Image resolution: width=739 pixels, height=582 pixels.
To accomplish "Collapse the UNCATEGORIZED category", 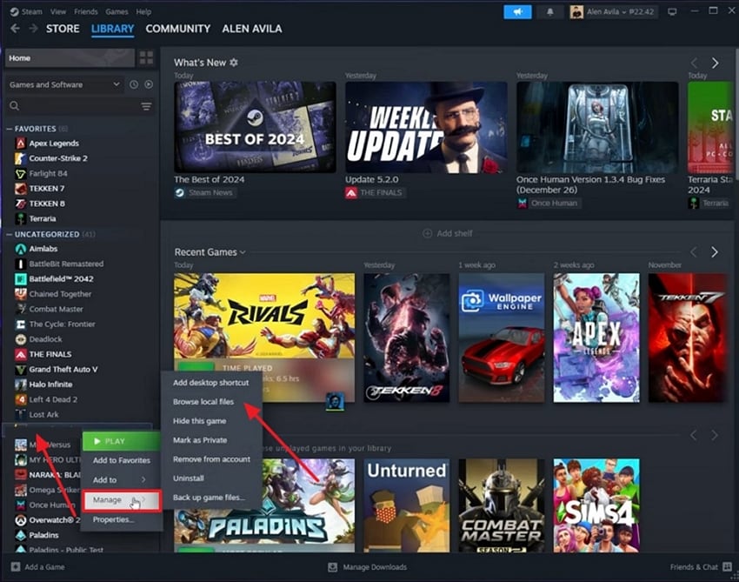I will click(x=9, y=234).
